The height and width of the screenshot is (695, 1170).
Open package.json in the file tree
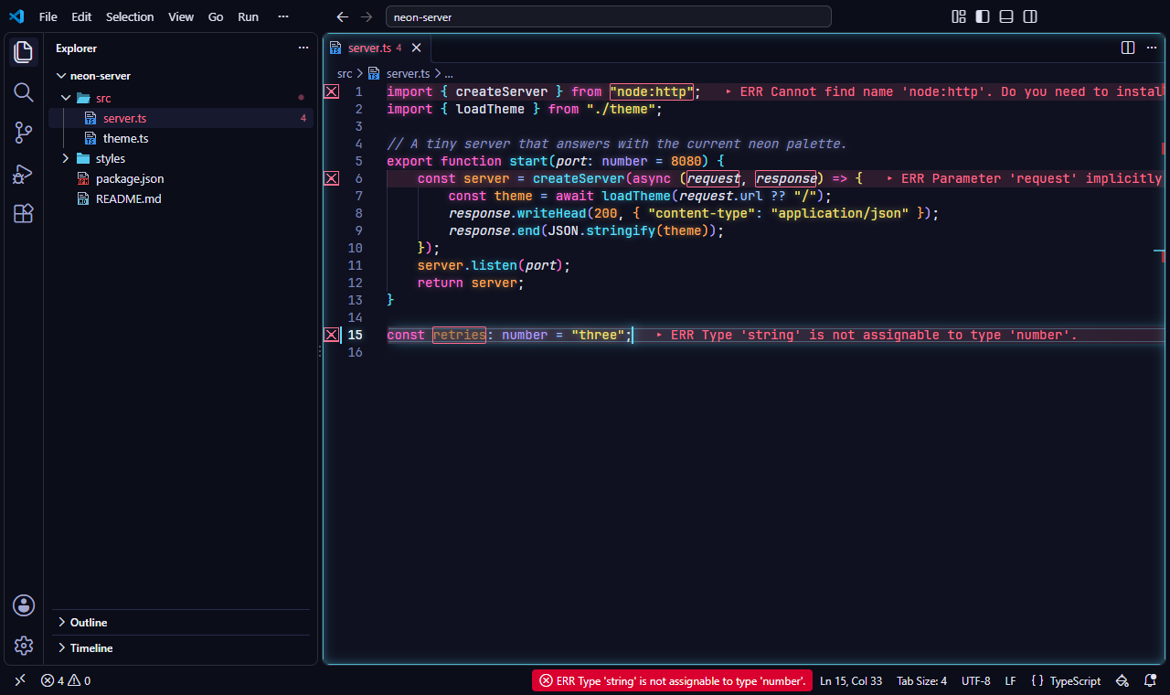pyautogui.click(x=181, y=178)
